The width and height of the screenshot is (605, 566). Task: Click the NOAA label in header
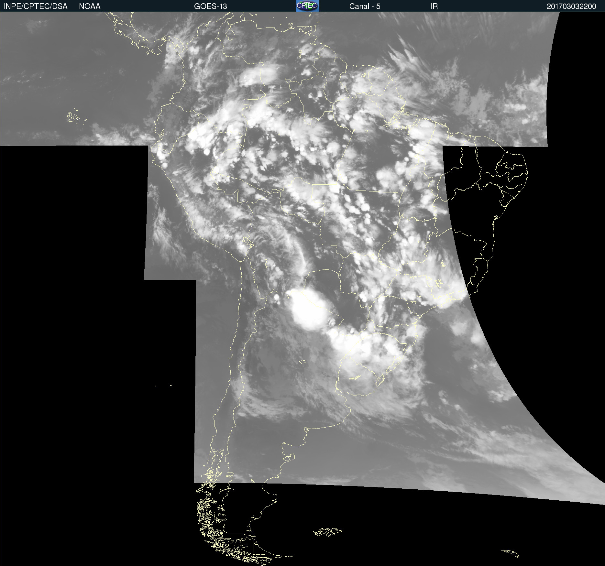pyautogui.click(x=90, y=6)
